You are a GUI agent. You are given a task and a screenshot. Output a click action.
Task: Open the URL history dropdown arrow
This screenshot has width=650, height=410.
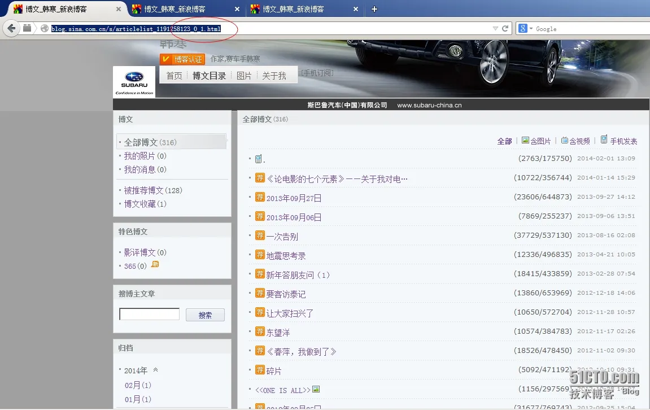pos(495,29)
